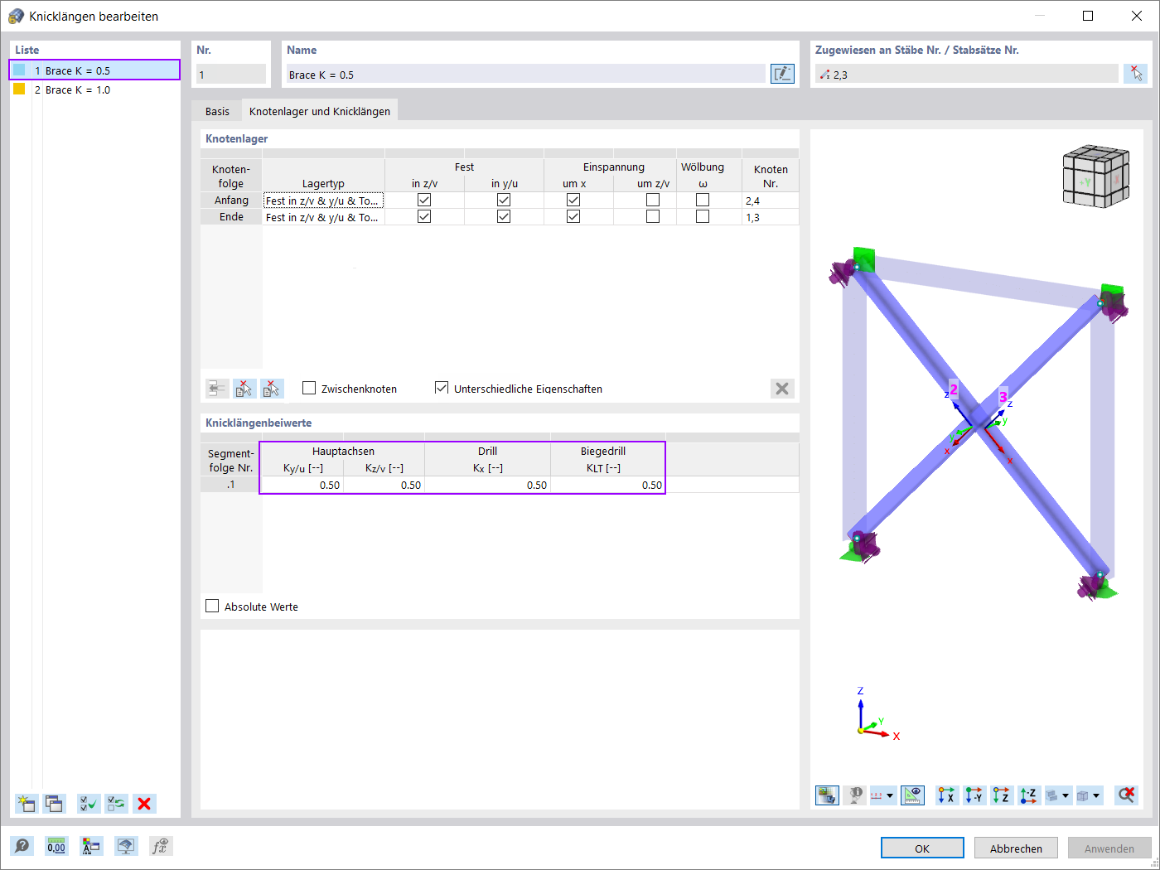
Task: Click the Anfang row header
Action: pyautogui.click(x=231, y=201)
